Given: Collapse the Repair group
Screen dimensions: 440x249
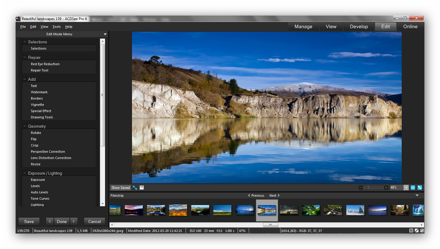Looking at the screenshot, I should (24, 57).
